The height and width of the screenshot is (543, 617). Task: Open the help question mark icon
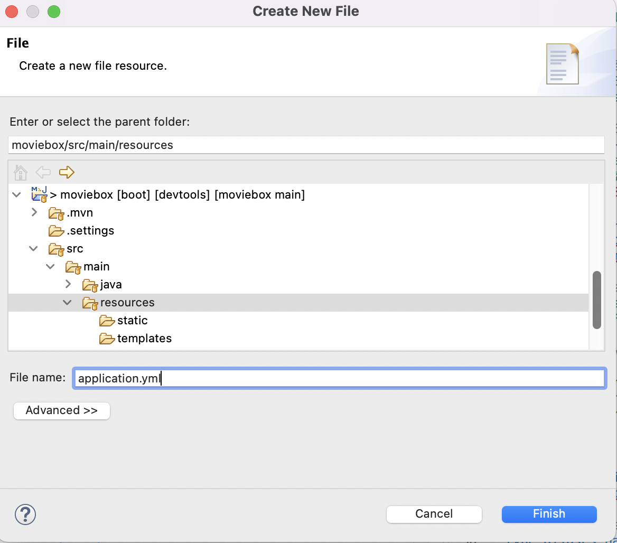tap(25, 514)
